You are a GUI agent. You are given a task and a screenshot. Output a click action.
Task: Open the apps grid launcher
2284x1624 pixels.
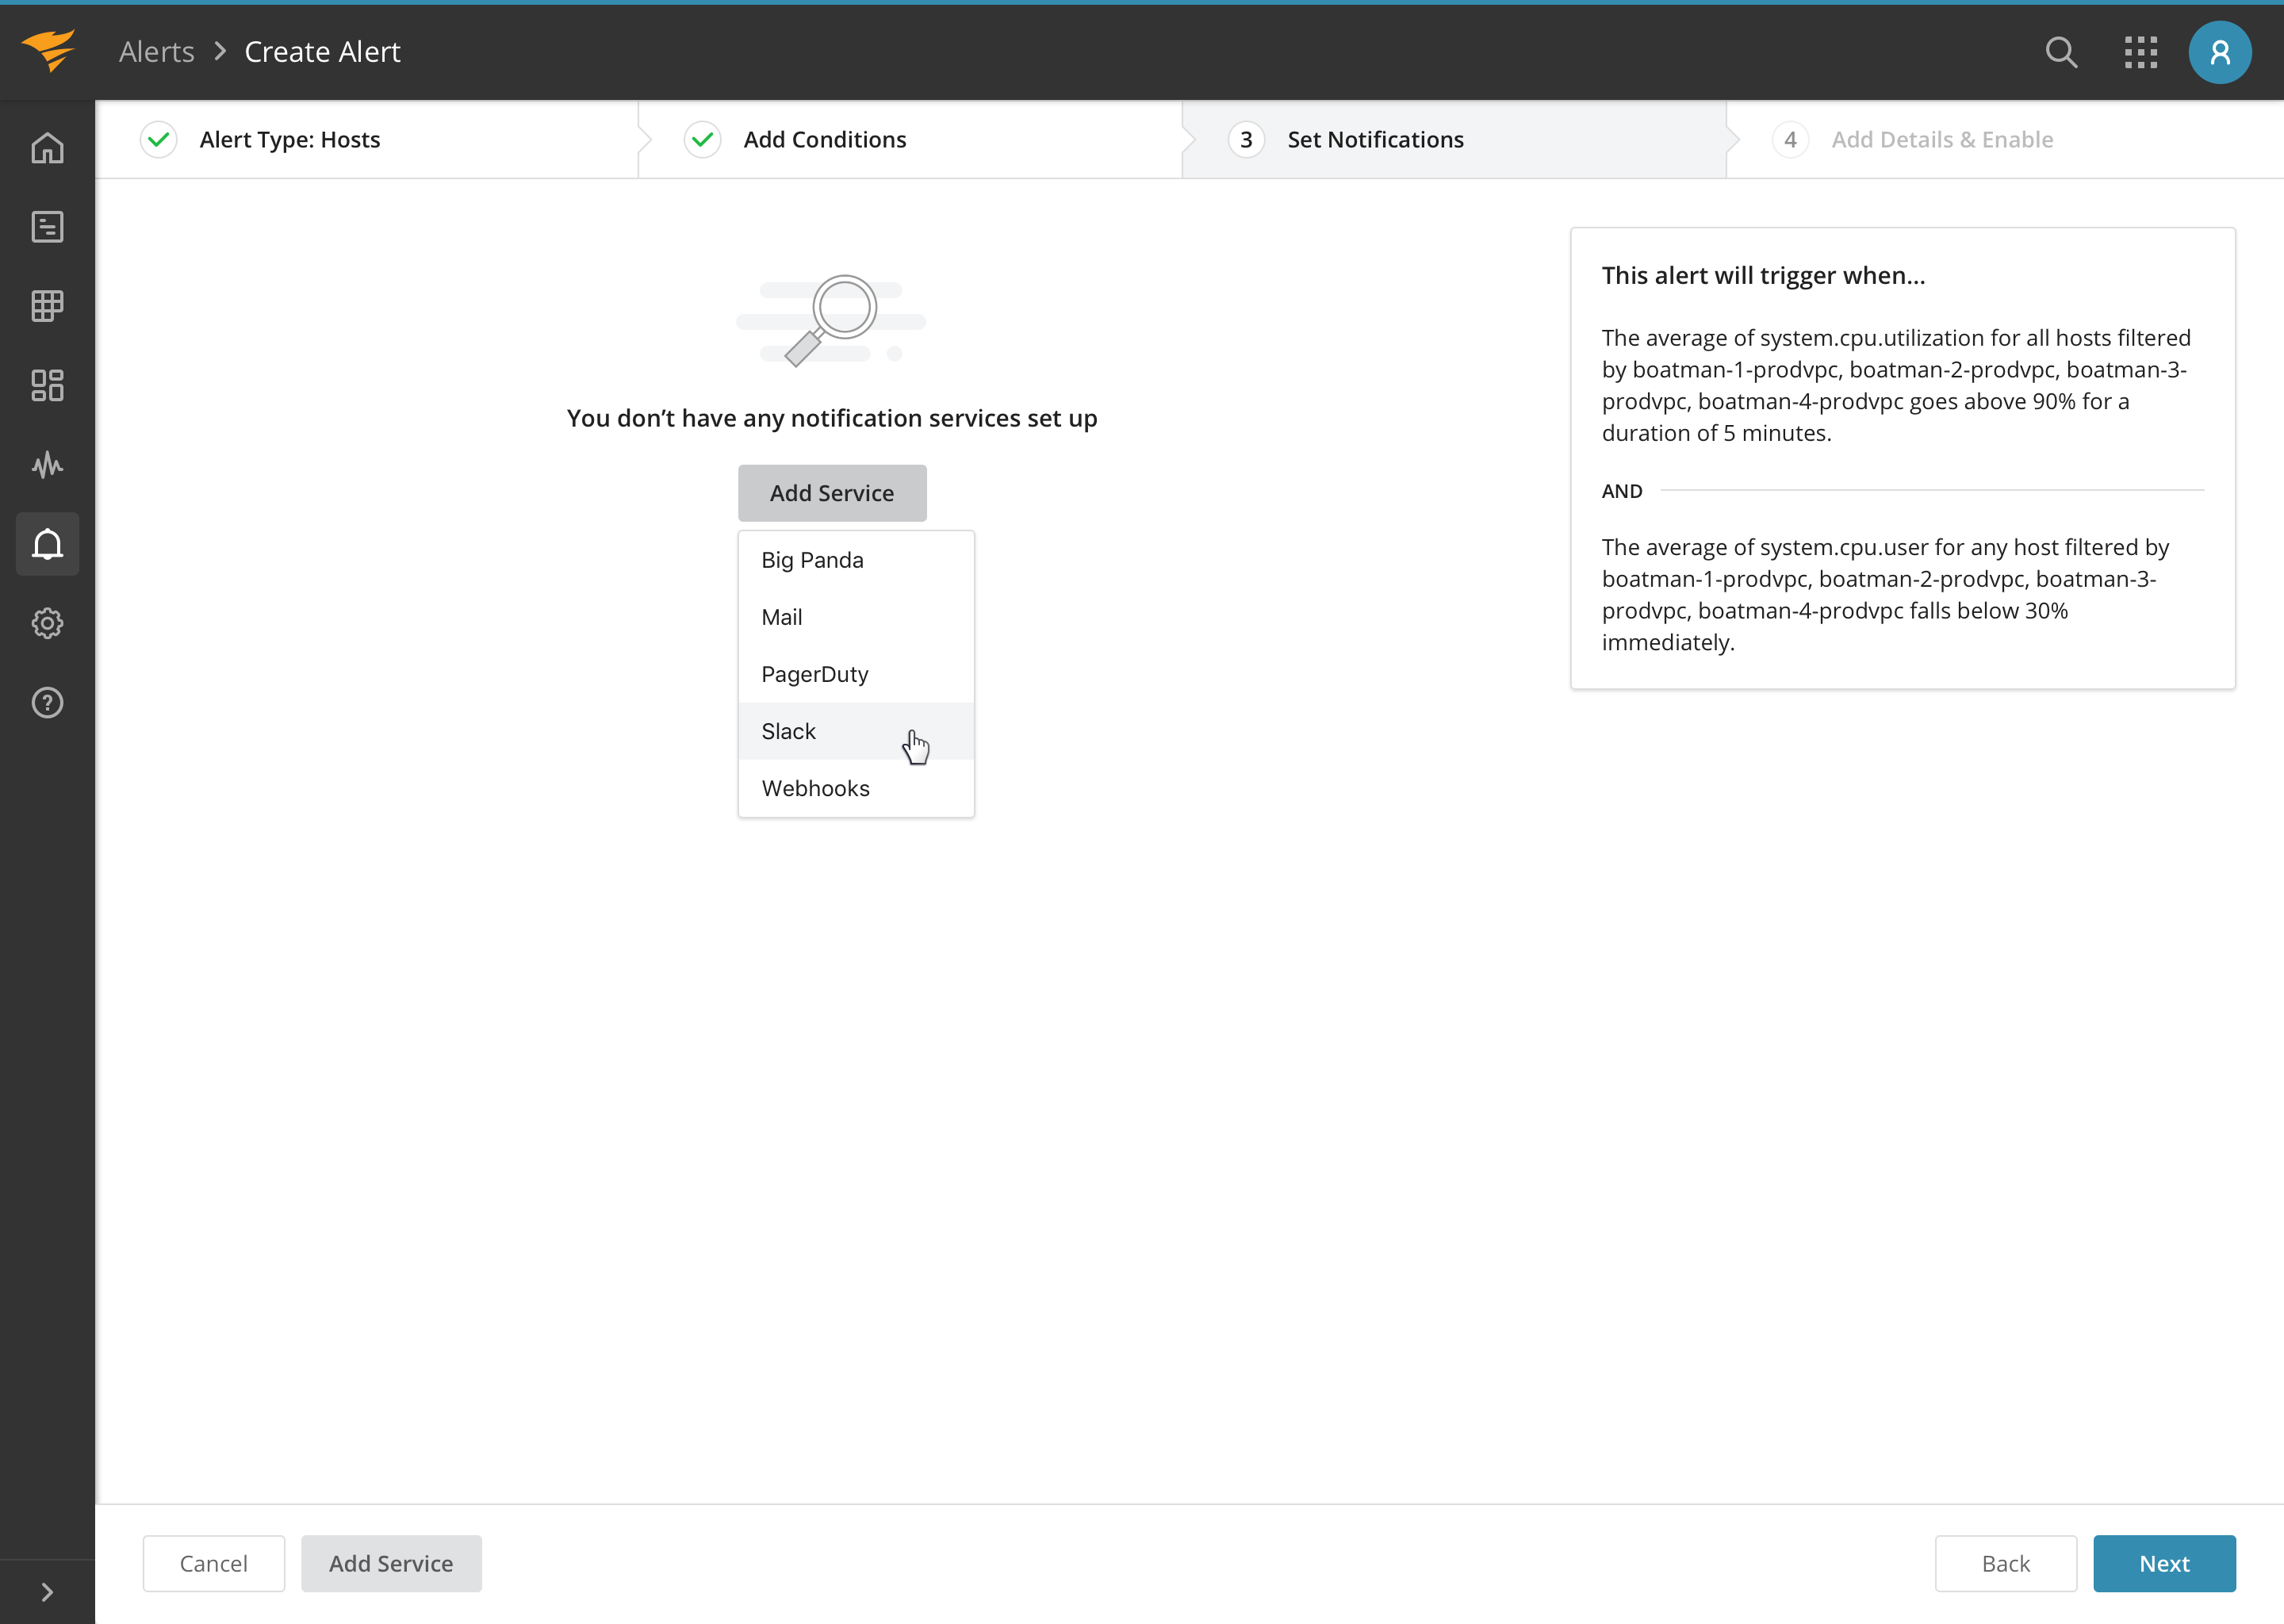coord(2140,52)
